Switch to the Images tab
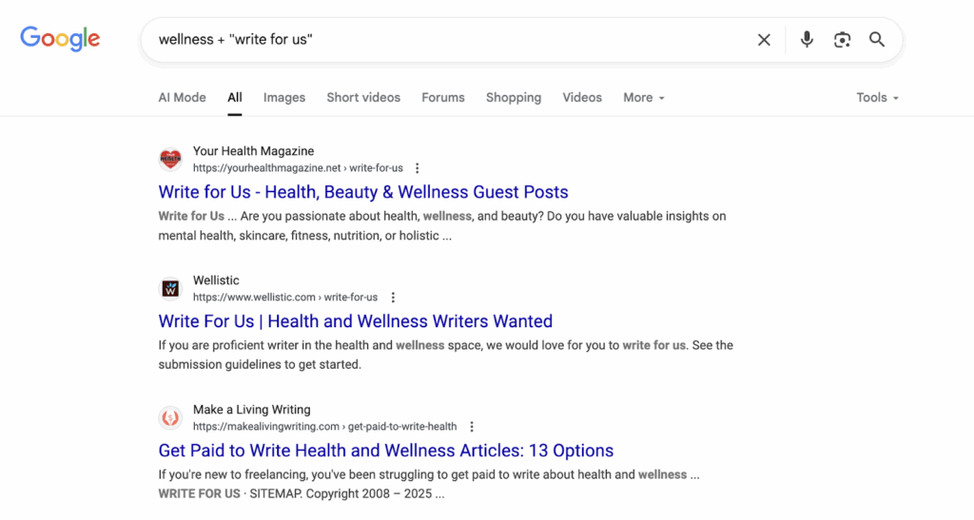This screenshot has height=520, width=974. (284, 98)
